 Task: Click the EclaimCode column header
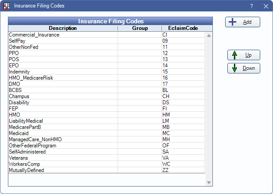183,28
